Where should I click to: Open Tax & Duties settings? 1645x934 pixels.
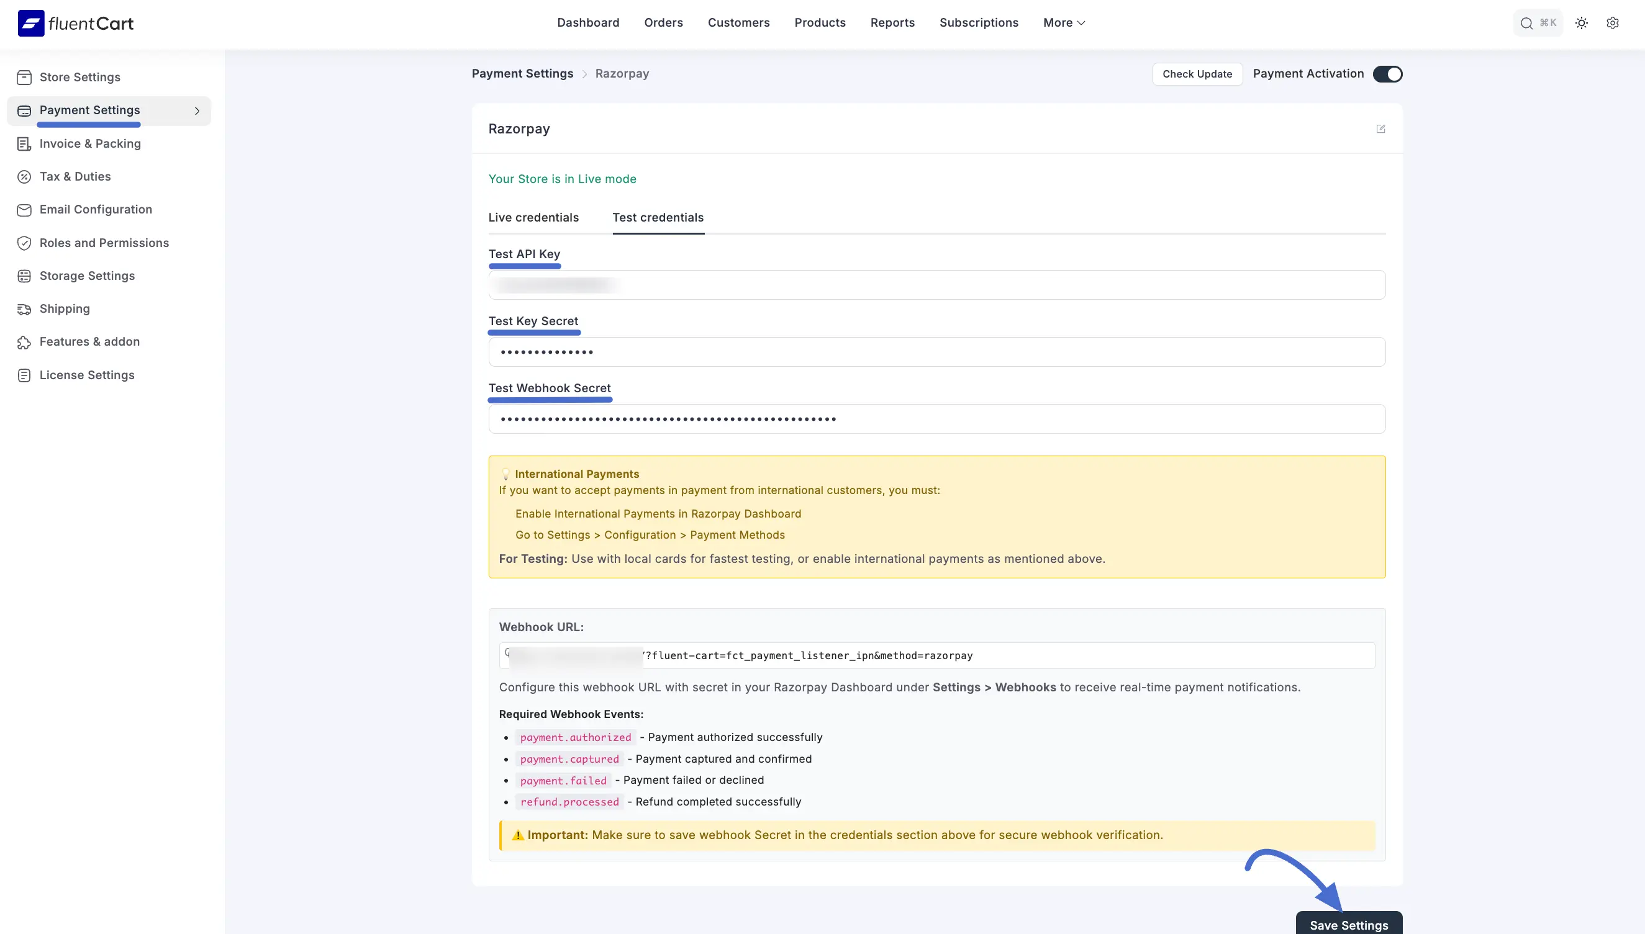(x=75, y=176)
